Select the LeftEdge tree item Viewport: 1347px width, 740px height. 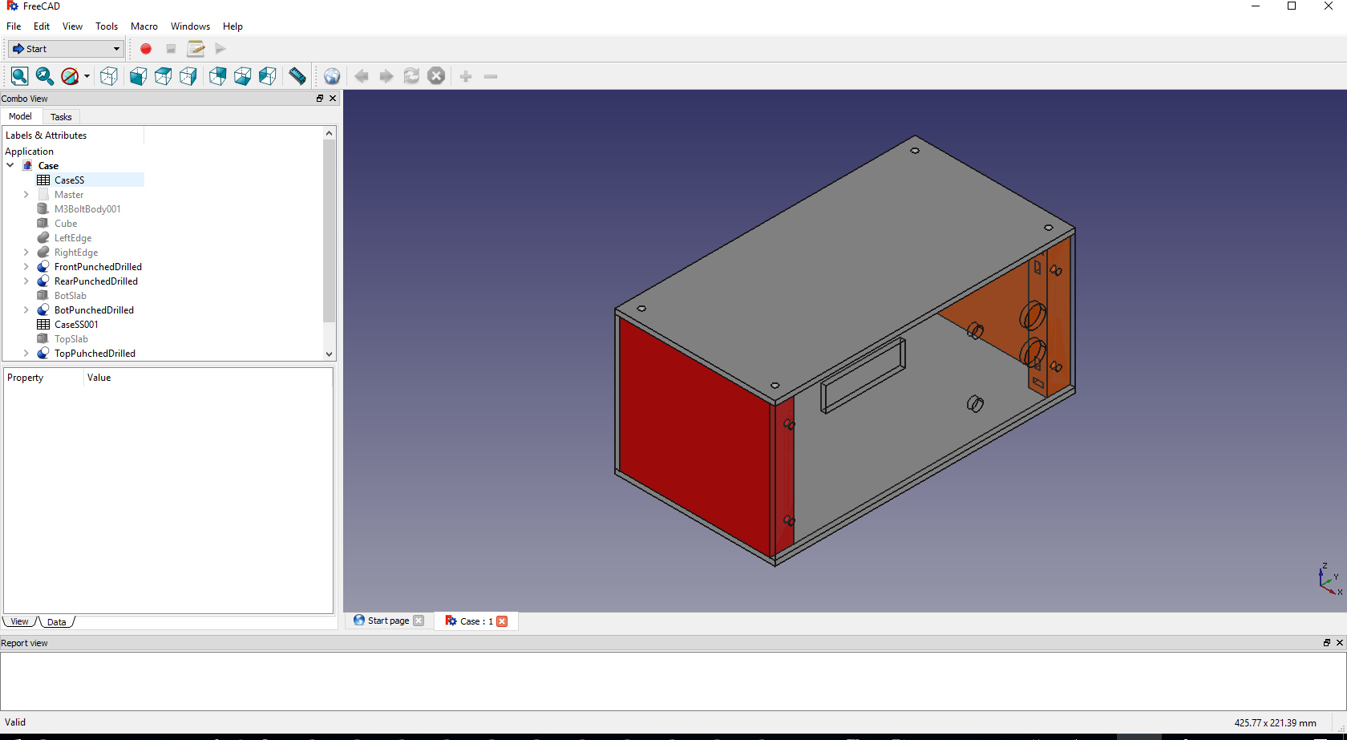click(73, 238)
